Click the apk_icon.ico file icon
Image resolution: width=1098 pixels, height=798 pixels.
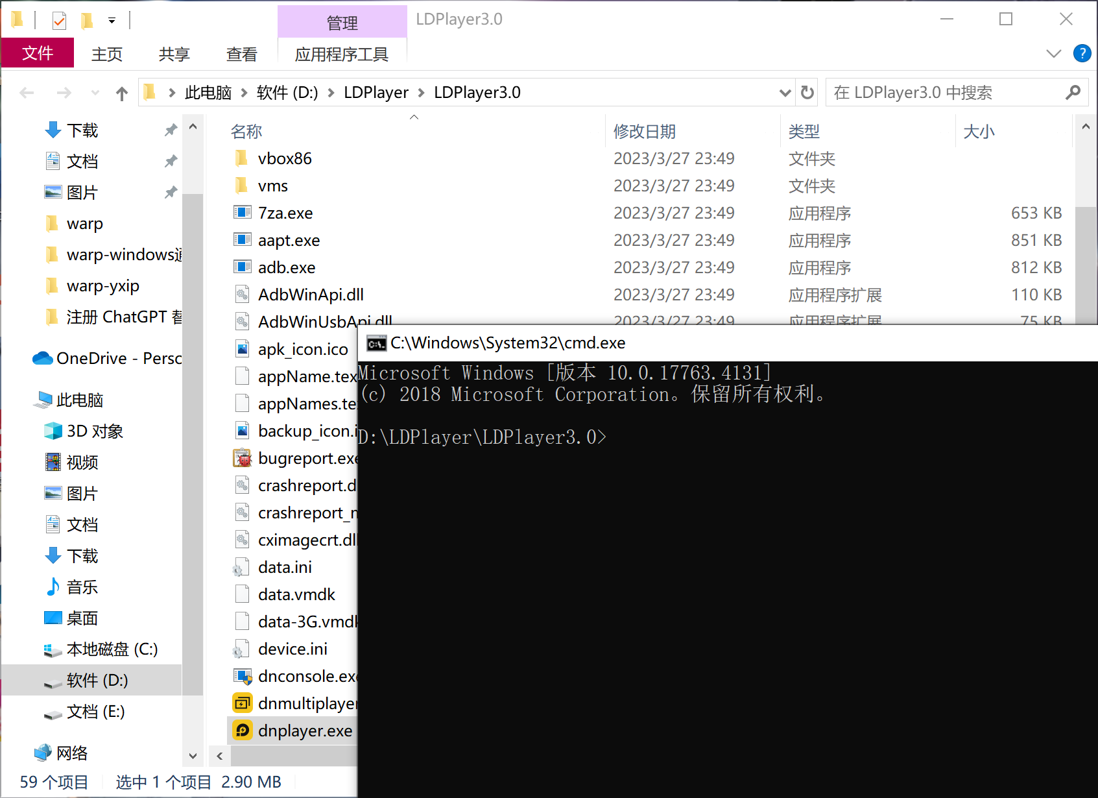[243, 349]
